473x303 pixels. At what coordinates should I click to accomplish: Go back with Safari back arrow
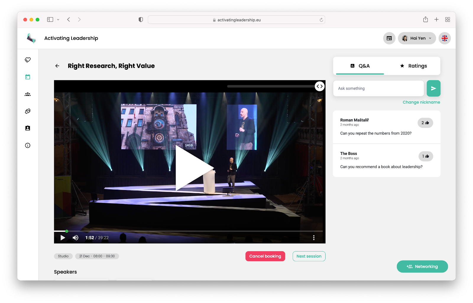[x=69, y=19]
